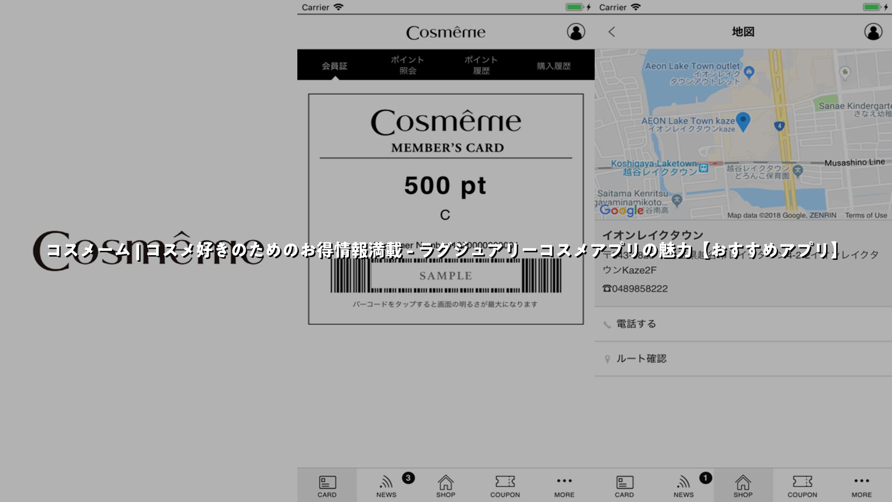The width and height of the screenshot is (892, 502).
Task: Click the Aeon Lake Town outlet shopping marker
Action: coord(749,72)
